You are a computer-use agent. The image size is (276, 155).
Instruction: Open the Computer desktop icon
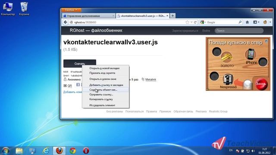point(8,9)
